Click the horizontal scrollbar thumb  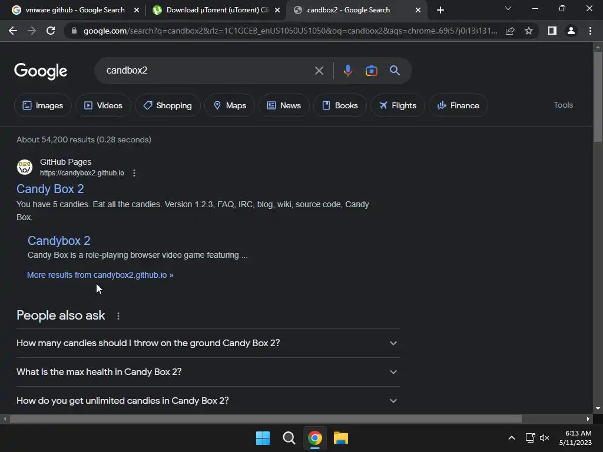tap(266, 418)
